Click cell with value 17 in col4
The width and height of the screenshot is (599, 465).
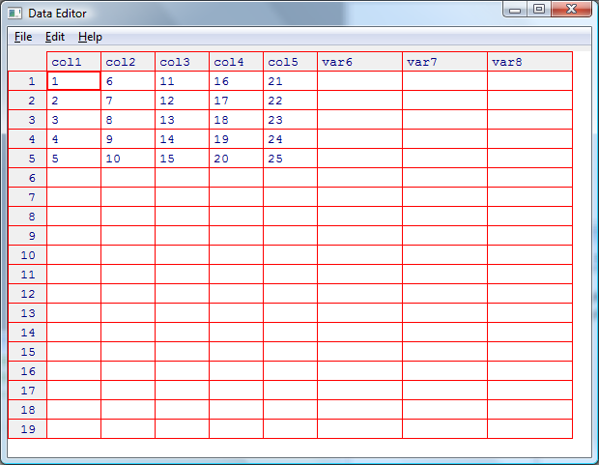click(x=236, y=101)
